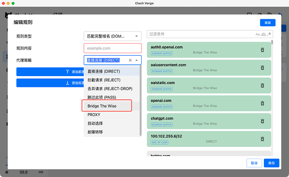Delete the auth0.openai.com rule
This screenshot has width=289, height=177.
pos(262,50)
